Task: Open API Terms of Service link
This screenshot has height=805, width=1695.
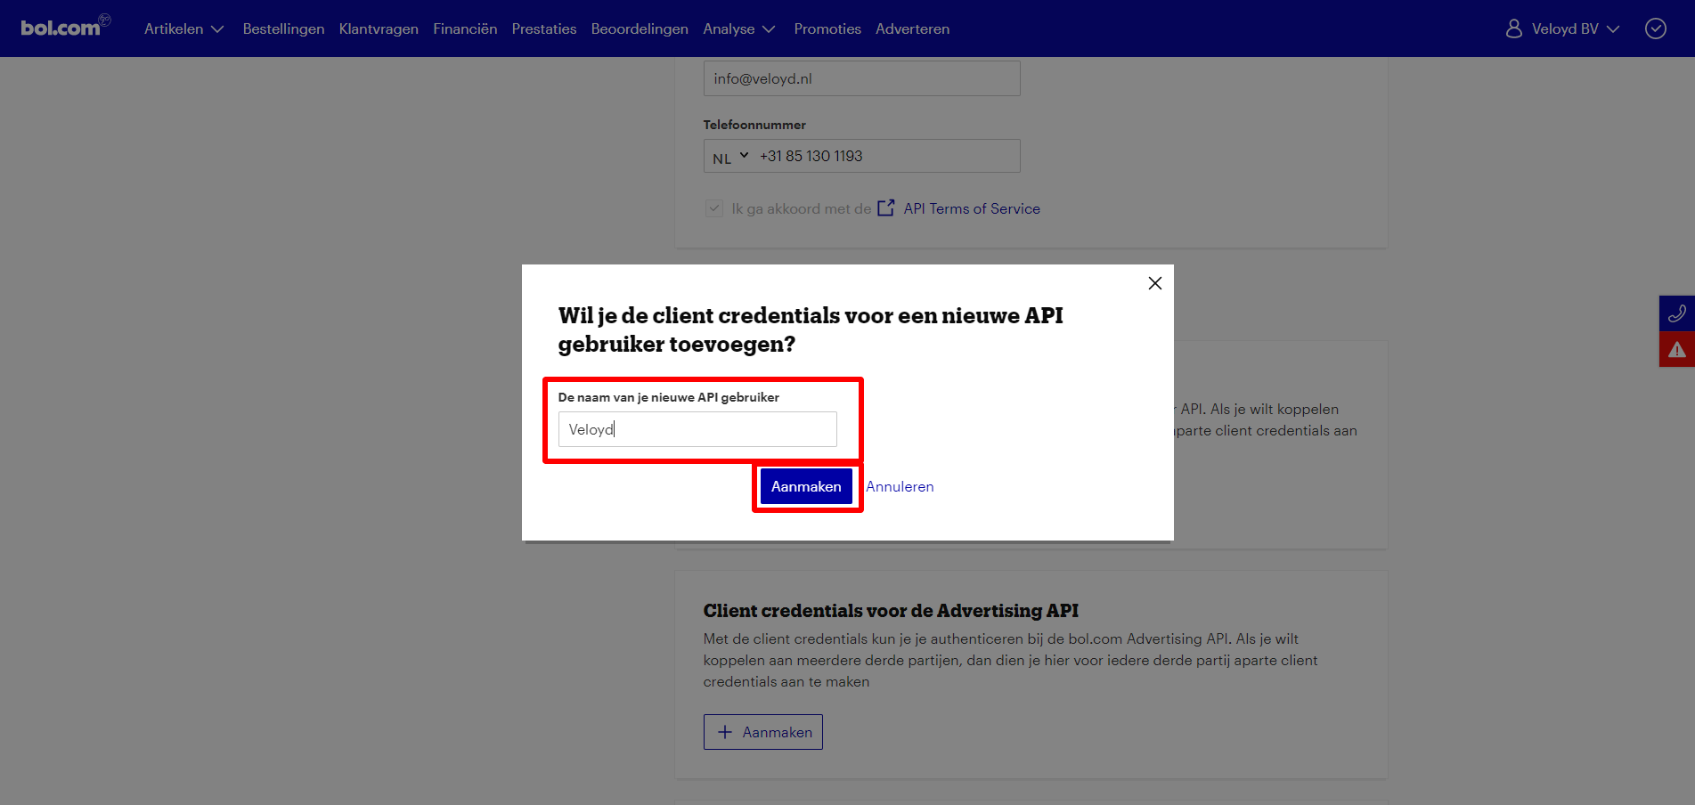Action: tap(972, 208)
